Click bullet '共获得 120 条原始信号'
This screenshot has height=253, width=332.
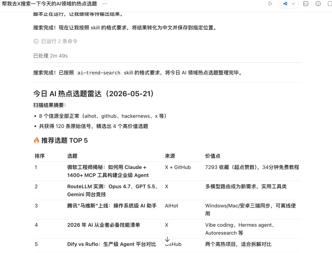point(93,126)
